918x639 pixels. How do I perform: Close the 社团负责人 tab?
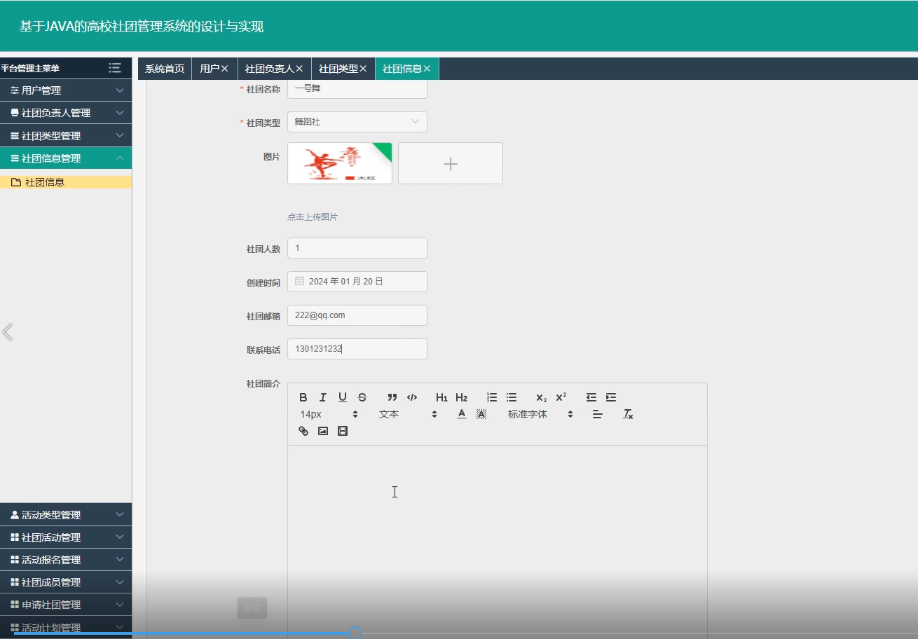click(299, 69)
